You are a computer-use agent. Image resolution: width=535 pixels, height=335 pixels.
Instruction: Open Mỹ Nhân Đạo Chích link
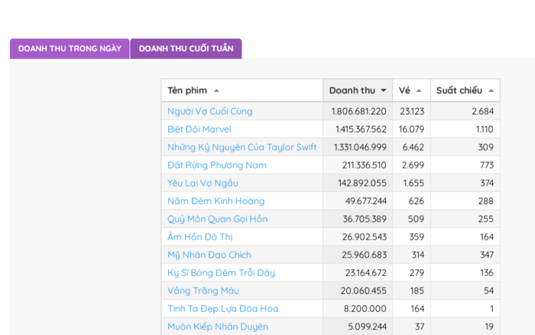pos(209,255)
